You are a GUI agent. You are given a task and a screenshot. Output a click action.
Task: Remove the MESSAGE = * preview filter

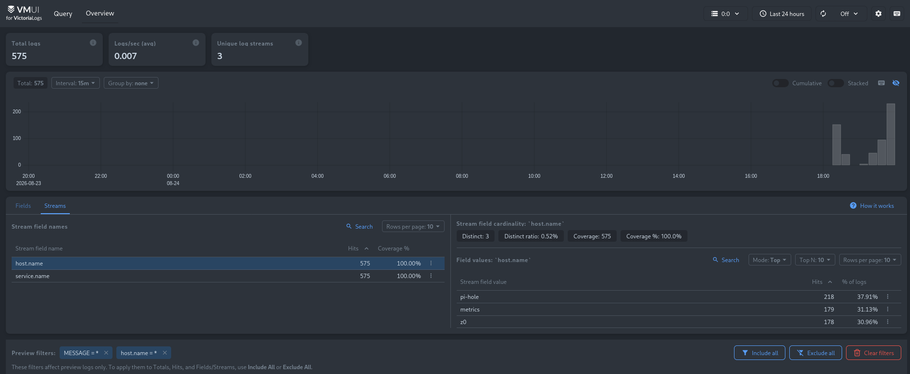click(106, 353)
